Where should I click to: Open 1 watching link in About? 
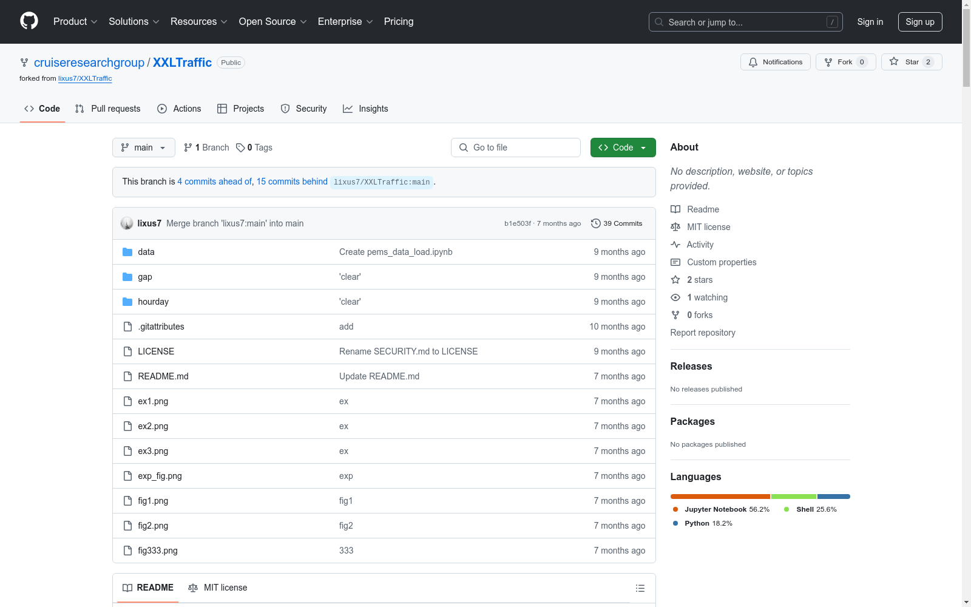tap(699, 297)
